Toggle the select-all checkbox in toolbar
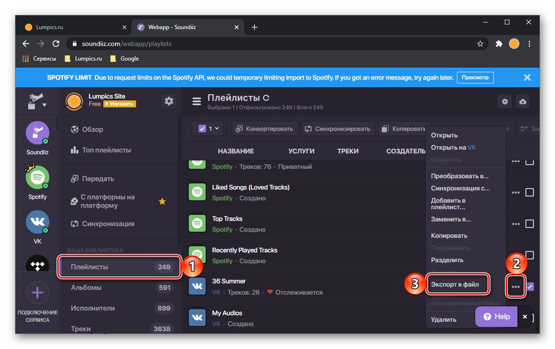Image resolution: width=555 pixels, height=349 pixels. [202, 129]
